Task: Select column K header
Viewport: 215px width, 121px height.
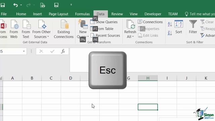Action: click(x=206, y=78)
